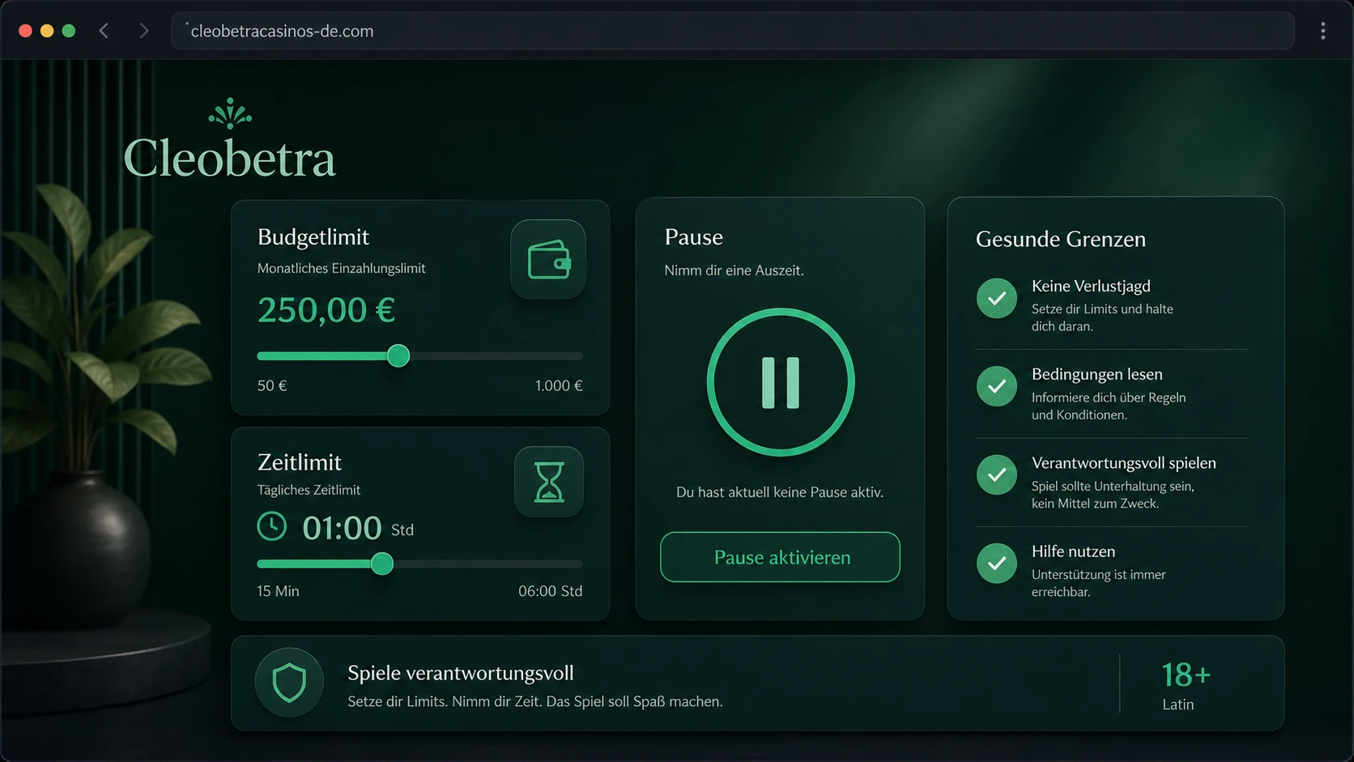Screen dimensions: 1354x762
Task: Toggle the Bedingungen lesen checkmark
Action: (x=997, y=386)
